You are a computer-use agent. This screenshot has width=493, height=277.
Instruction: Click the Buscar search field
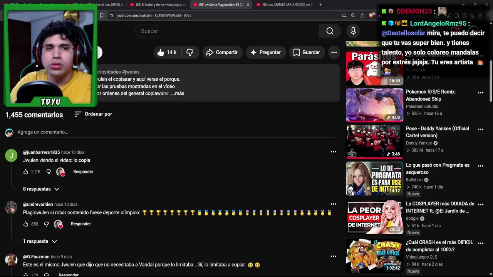(x=227, y=31)
